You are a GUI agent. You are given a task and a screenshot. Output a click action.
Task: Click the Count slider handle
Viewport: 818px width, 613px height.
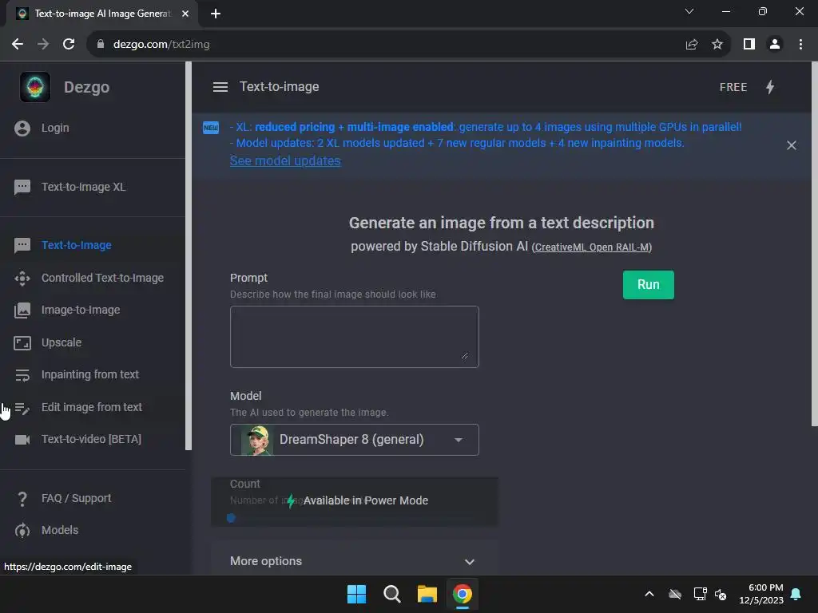[231, 517]
